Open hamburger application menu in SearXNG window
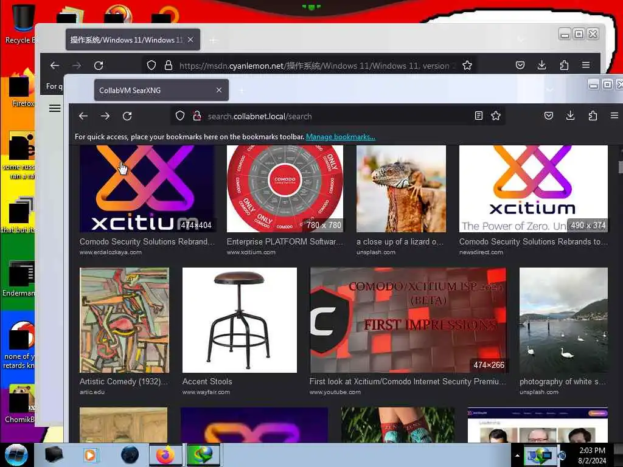This screenshot has width=623, height=467. click(614, 116)
